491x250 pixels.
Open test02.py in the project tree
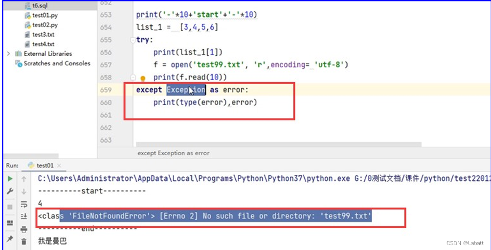click(45, 25)
